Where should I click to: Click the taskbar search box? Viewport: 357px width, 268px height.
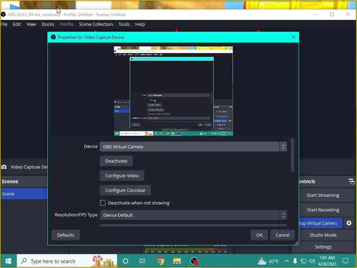[x=67, y=261]
